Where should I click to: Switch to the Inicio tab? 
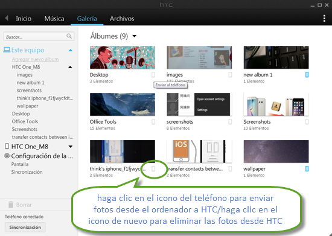(x=24, y=19)
